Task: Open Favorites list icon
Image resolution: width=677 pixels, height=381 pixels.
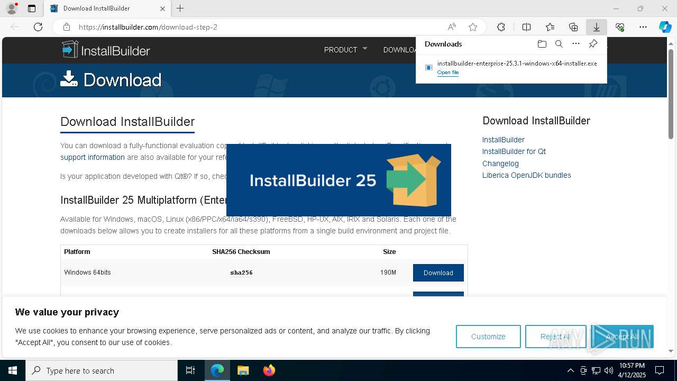Action: tap(550, 27)
